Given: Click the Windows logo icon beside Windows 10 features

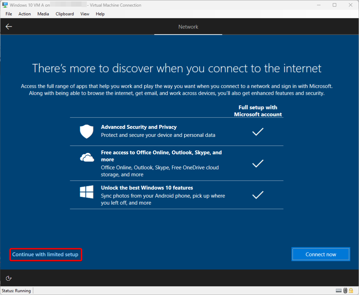Looking at the screenshot, I should tap(87, 192).
